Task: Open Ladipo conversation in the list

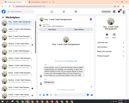Action: (17, 30)
